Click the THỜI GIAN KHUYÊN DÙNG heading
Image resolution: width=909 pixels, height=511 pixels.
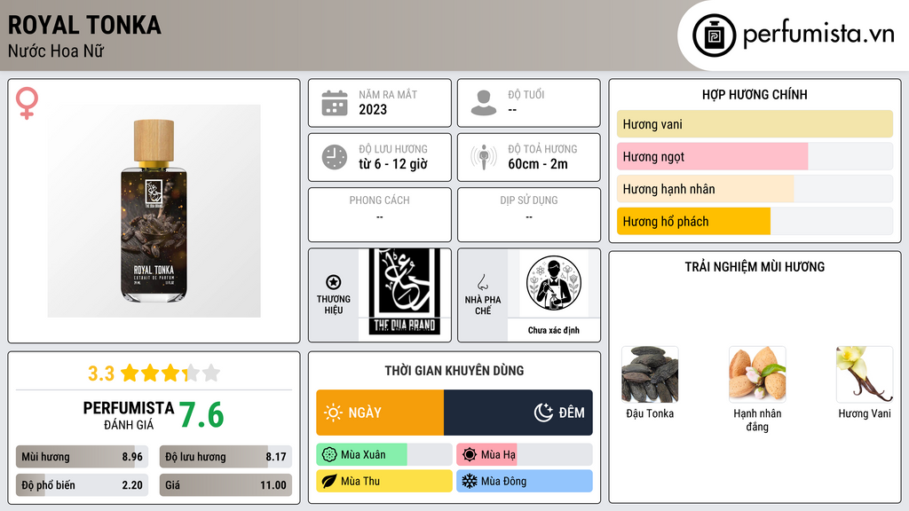454,370
